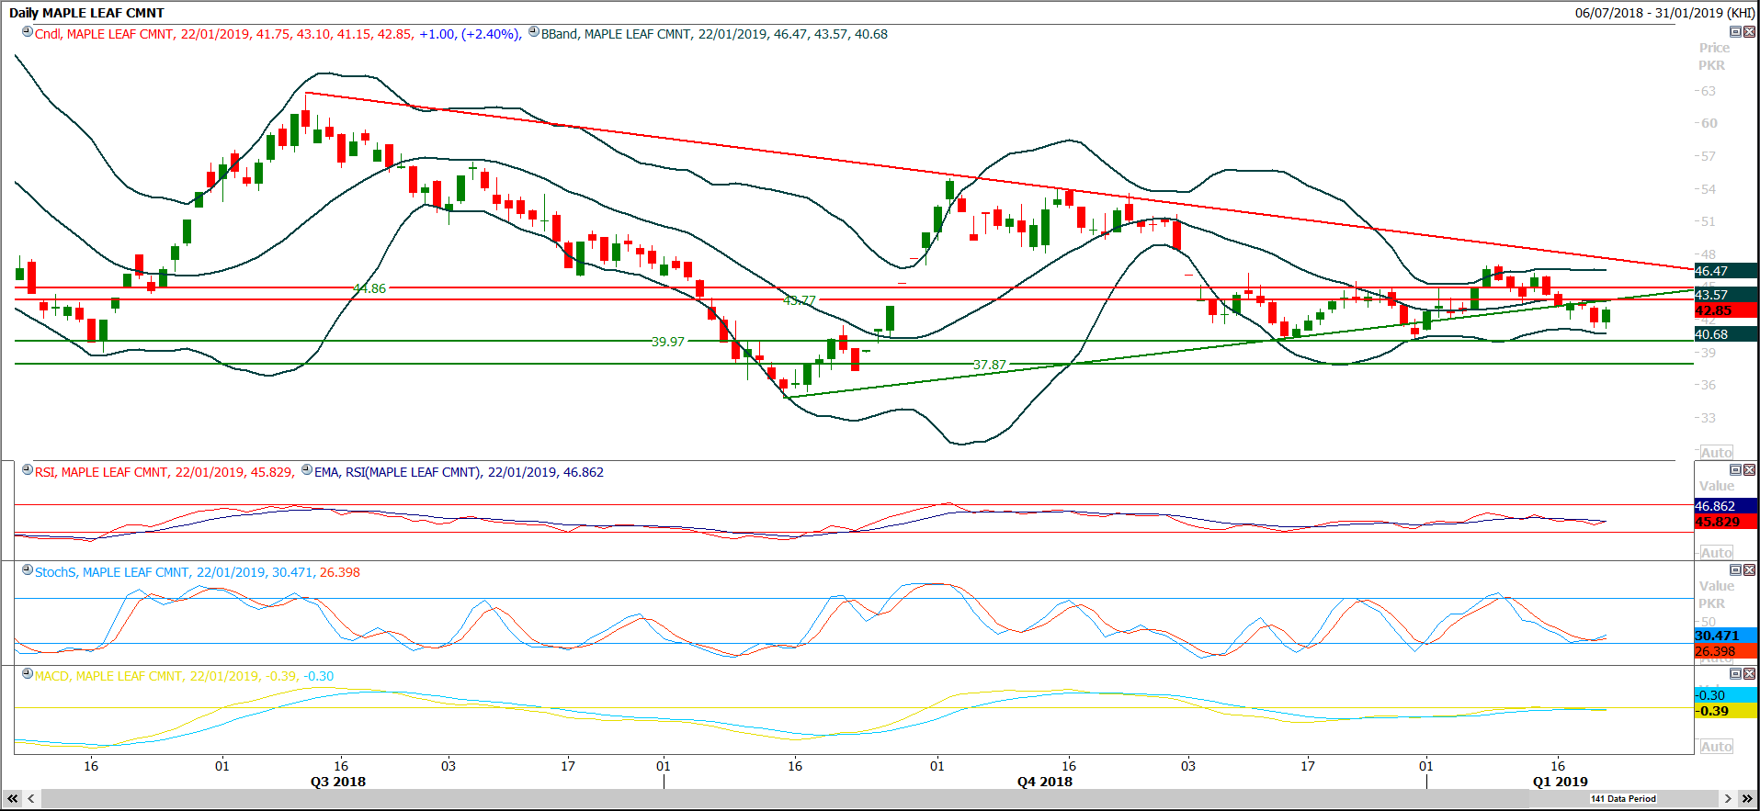Screen dimensions: 1760x811
Task: Click the clock icon beside the StochS legend
Action: 28,570
